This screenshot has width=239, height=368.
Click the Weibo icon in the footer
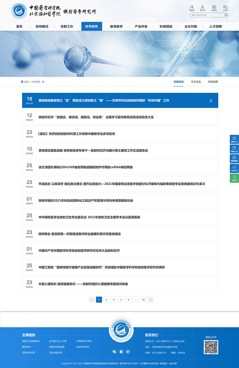[x=128, y=352]
